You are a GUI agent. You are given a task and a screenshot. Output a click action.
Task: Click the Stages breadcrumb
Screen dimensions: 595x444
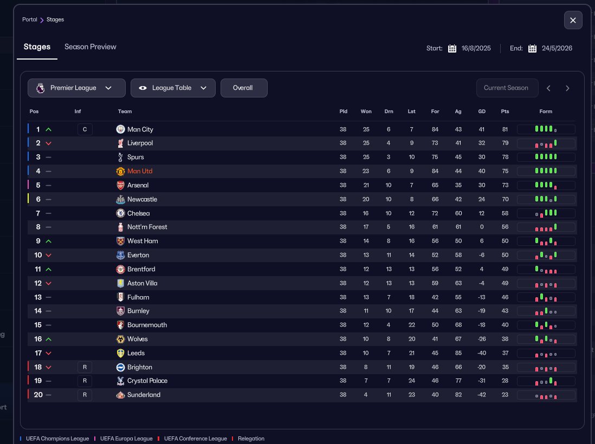[55, 19]
